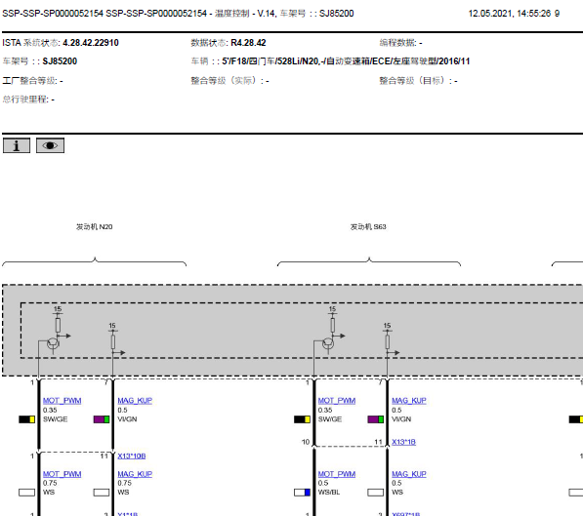Select resistor symbol above N20 pin 7
Viewport: 583px width, 516px height.
click(112, 341)
